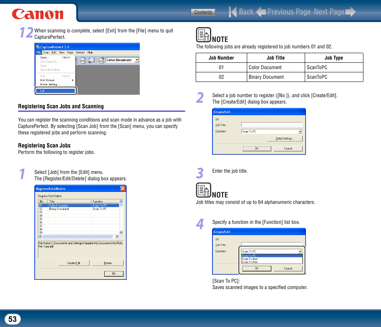Viewport: 381px width, 327px height.
Task: Go to Next Page in the header
Action: (x=329, y=12)
